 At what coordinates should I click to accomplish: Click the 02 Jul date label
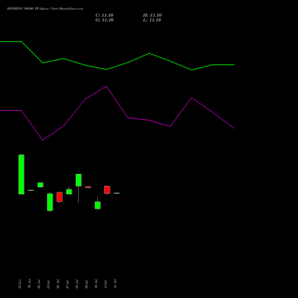[x=39, y=284]
